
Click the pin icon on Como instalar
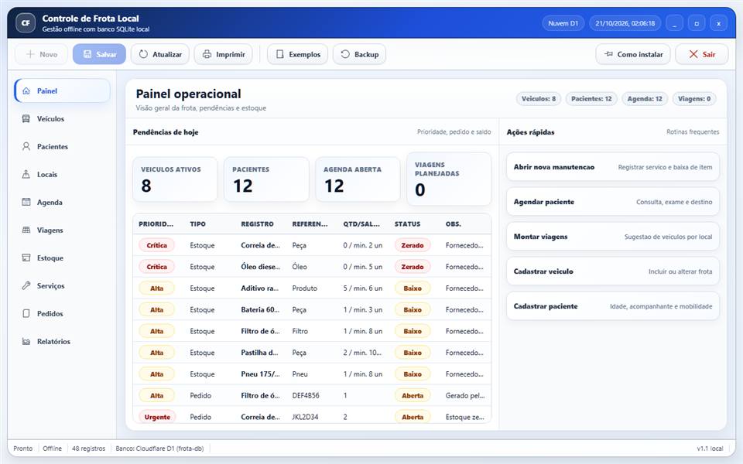coord(608,54)
